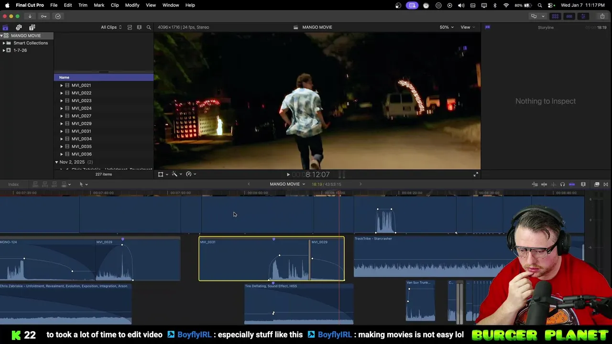Open the 50% zoom dropdown
The width and height of the screenshot is (612, 344).
[x=447, y=27]
